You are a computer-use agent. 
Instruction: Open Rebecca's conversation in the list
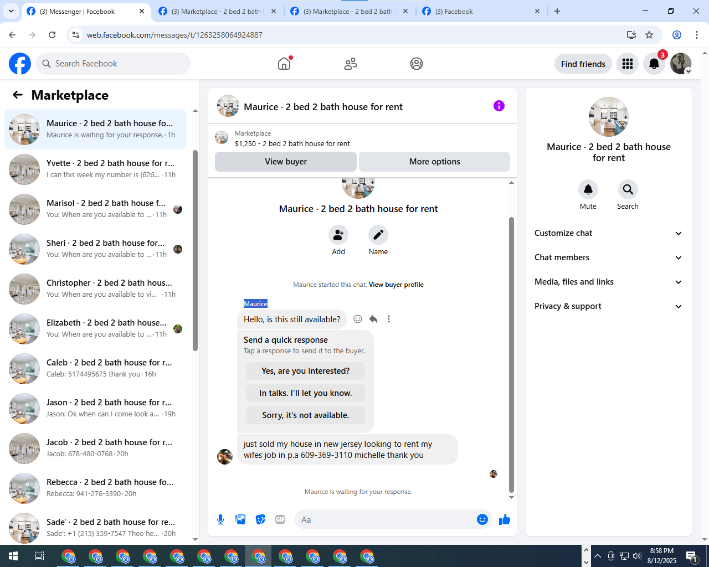[95, 488]
